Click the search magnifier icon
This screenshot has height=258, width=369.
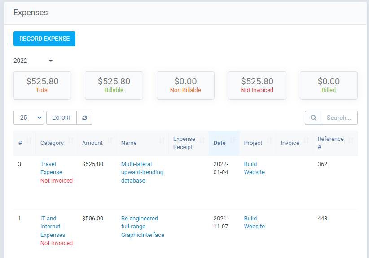pos(313,118)
